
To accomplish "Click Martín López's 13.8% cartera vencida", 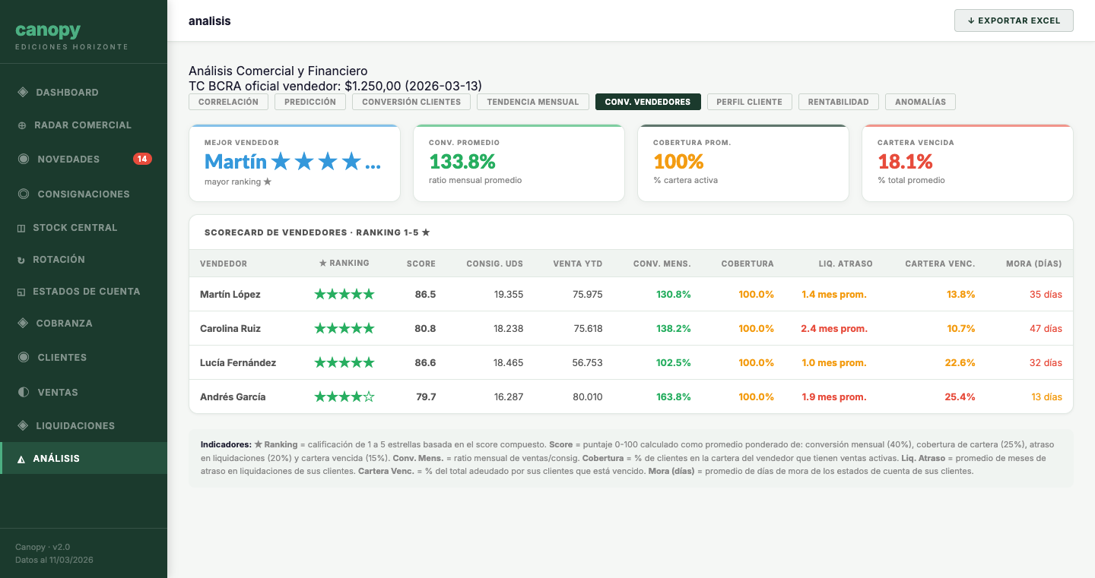I will 960,294.
